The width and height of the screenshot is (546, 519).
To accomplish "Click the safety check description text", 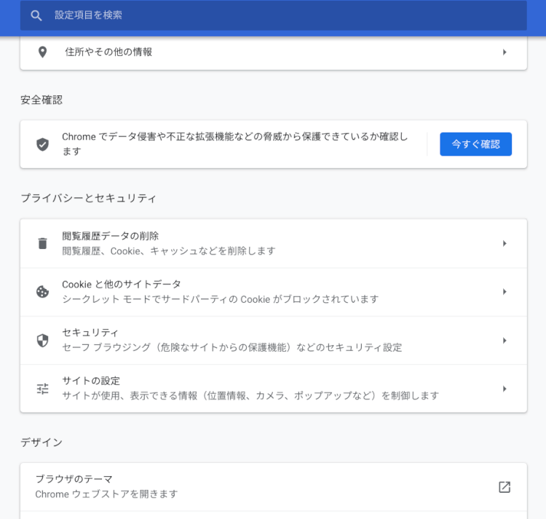I will tap(234, 143).
